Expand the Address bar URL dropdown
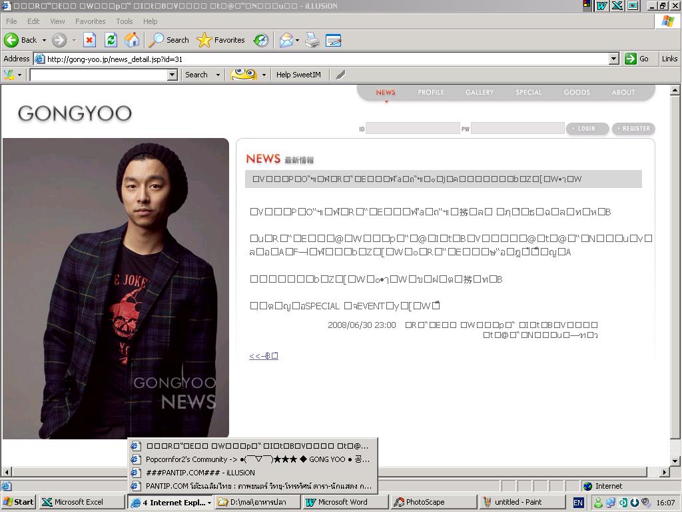Viewport: 682px width, 512px height. [x=613, y=59]
